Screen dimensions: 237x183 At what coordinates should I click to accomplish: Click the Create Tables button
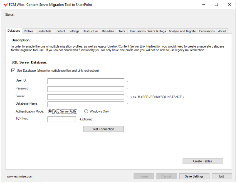pos(203,161)
